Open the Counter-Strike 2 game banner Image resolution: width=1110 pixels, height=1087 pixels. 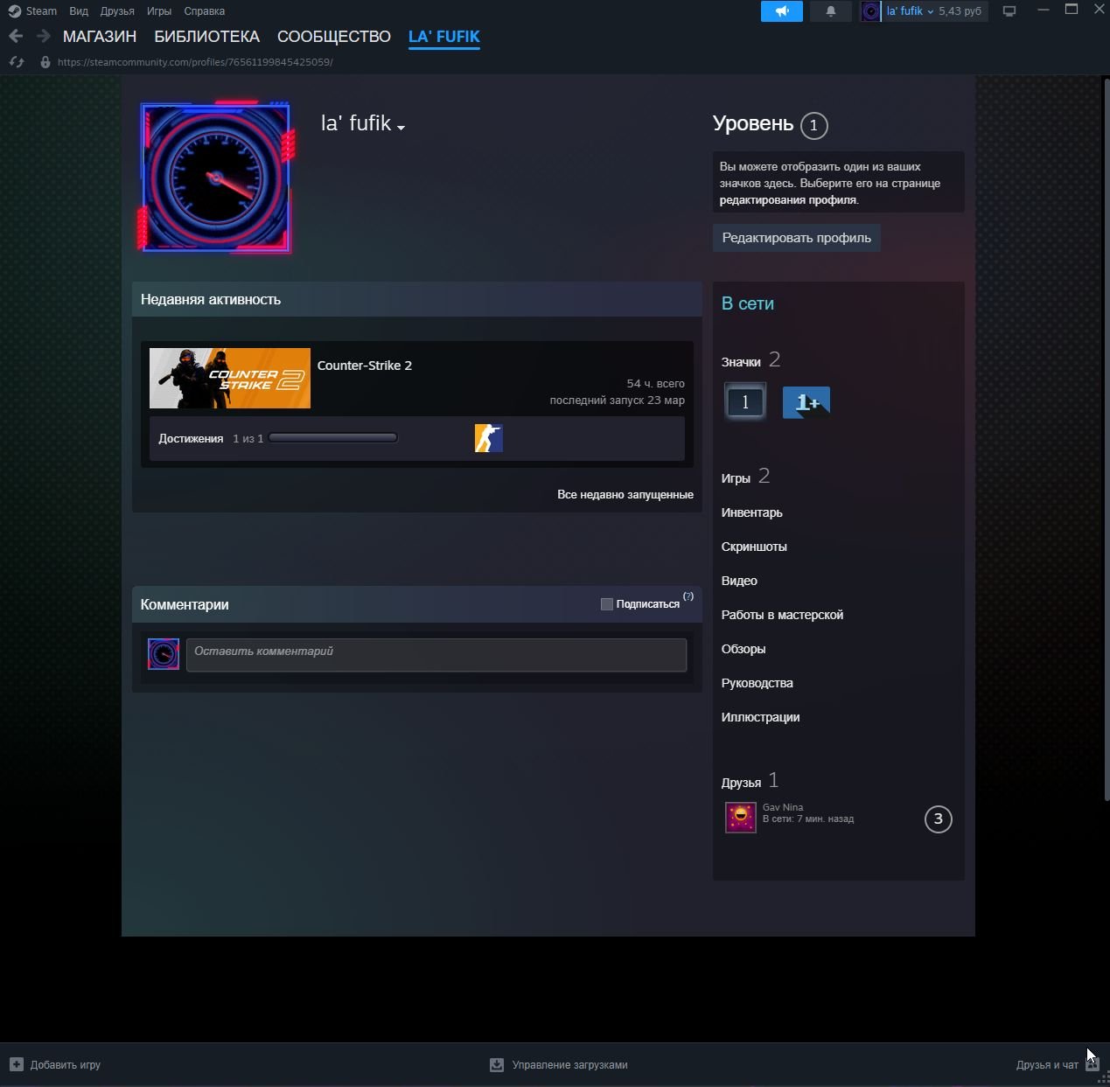230,379
